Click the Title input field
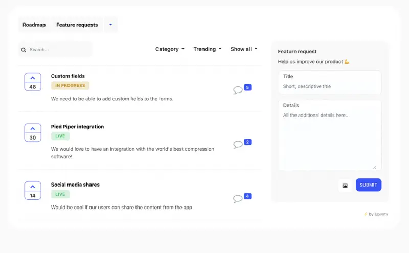This screenshot has width=409, height=253. click(x=329, y=82)
